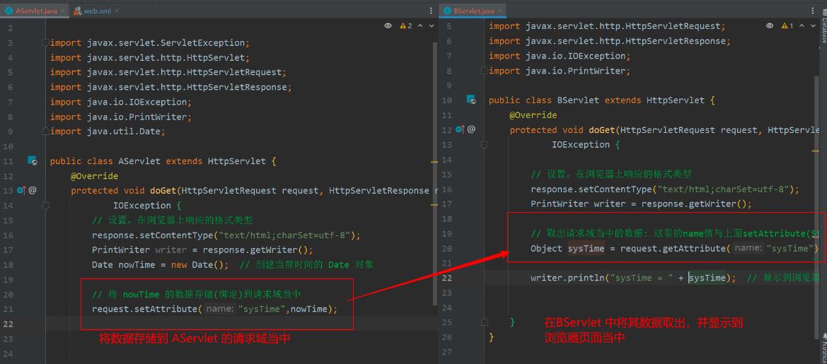Collapse doGet method body at BServlet line 13
The height and width of the screenshot is (364, 827).
pos(485,144)
